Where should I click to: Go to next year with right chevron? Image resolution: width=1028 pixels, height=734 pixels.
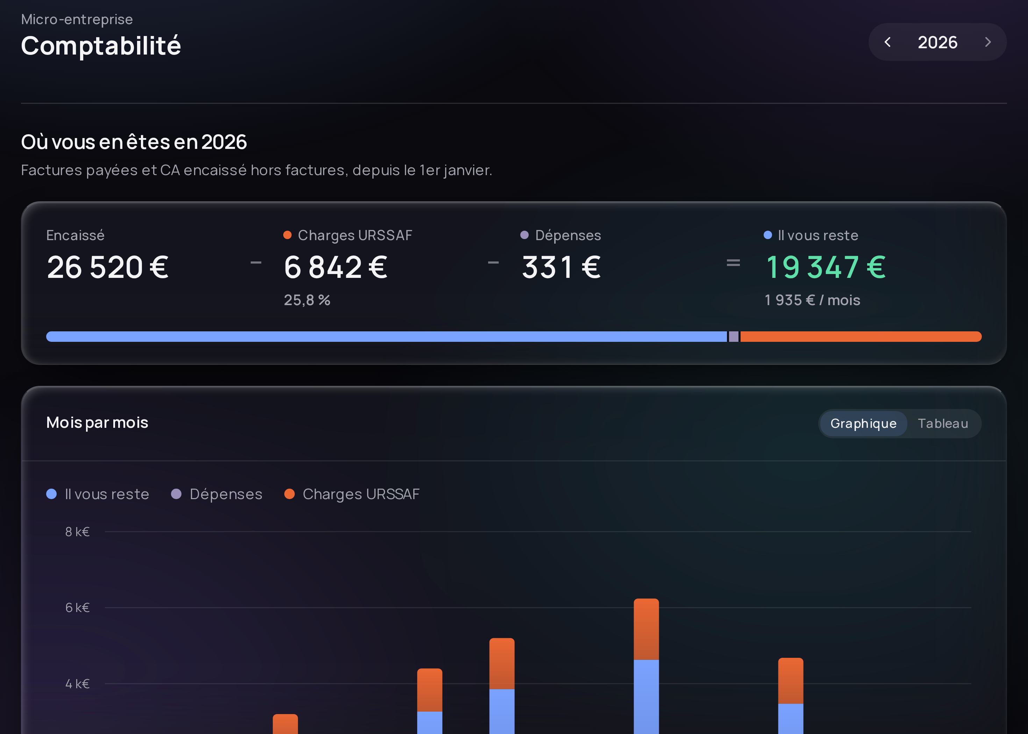click(988, 42)
